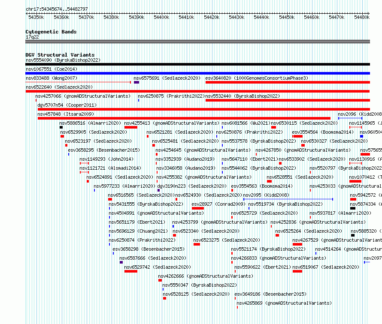The width and height of the screenshot is (382, 324).
Task: Click the red nsv6530115 variant glyph
Action: 273,127
